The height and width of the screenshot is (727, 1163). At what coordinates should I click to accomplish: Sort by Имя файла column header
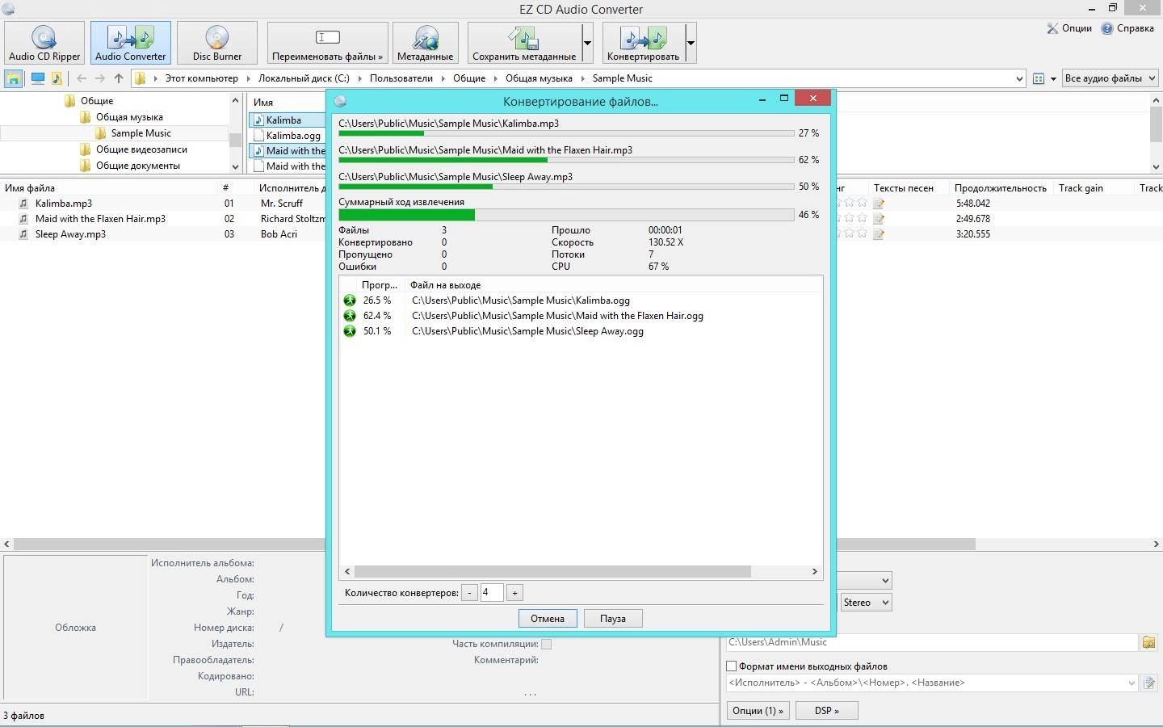tap(30, 188)
